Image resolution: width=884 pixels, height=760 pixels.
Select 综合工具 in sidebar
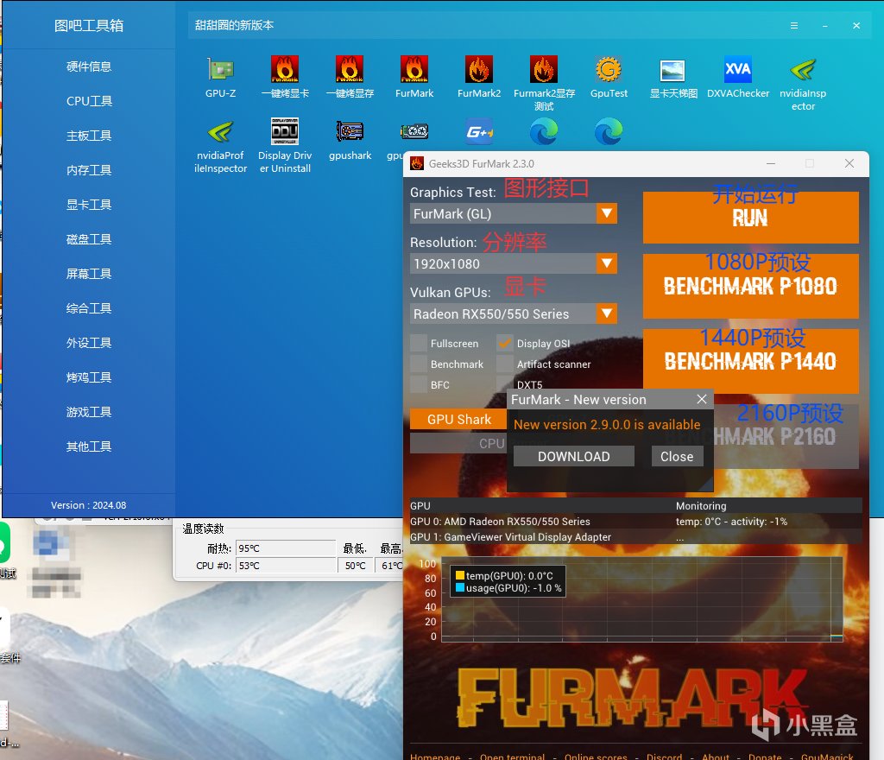[x=89, y=308]
